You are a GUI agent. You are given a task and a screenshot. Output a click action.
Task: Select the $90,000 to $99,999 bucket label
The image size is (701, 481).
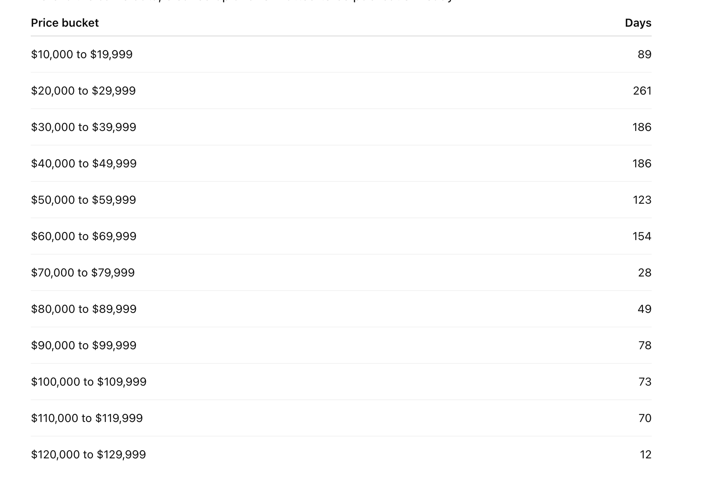click(84, 346)
